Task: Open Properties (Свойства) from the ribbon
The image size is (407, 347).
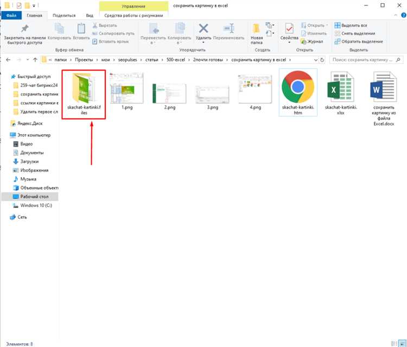Action: click(x=289, y=29)
